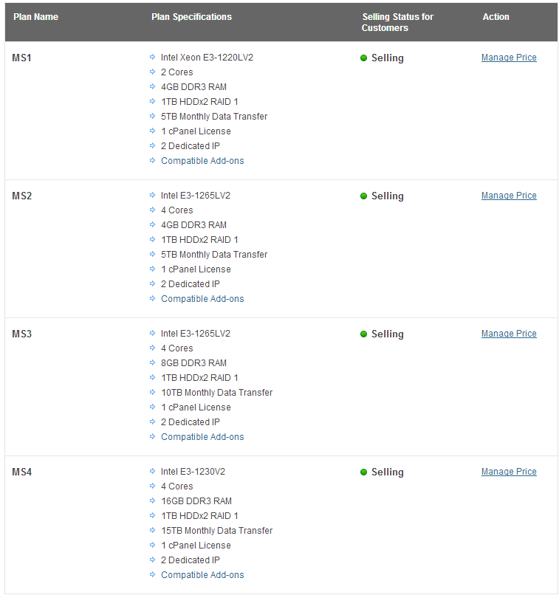The image size is (559, 595).
Task: Click Selling Status for Customers header
Action: [397, 22]
